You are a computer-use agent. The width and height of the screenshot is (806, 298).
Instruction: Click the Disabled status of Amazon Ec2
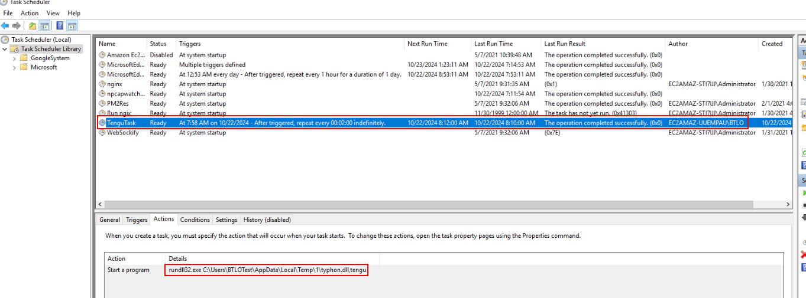point(161,55)
